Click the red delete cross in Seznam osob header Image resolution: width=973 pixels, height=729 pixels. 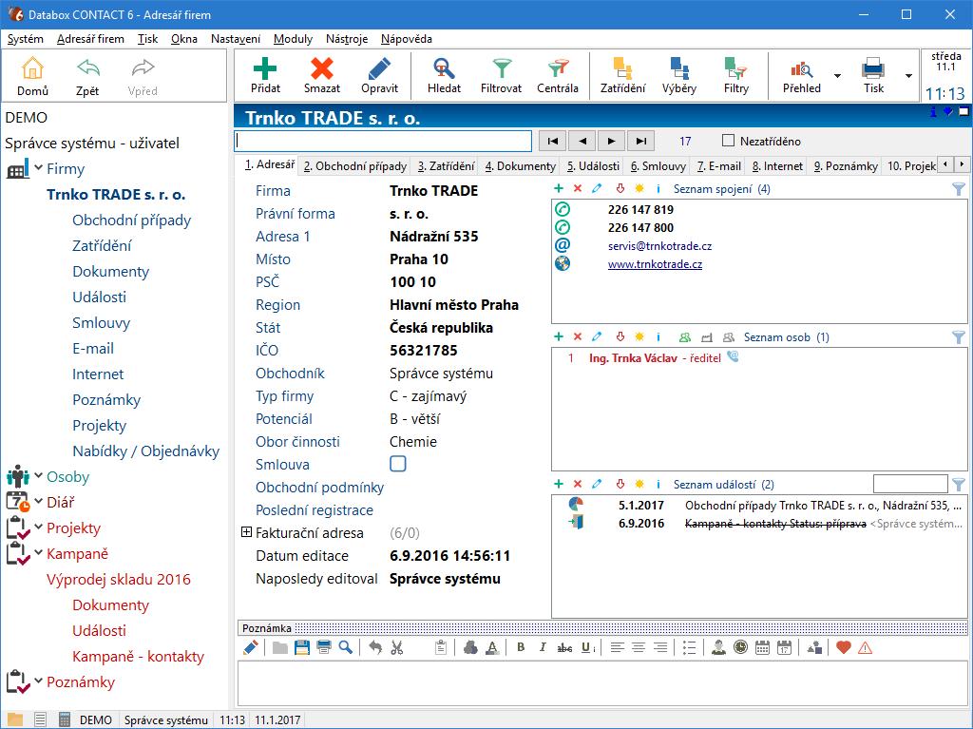click(578, 337)
